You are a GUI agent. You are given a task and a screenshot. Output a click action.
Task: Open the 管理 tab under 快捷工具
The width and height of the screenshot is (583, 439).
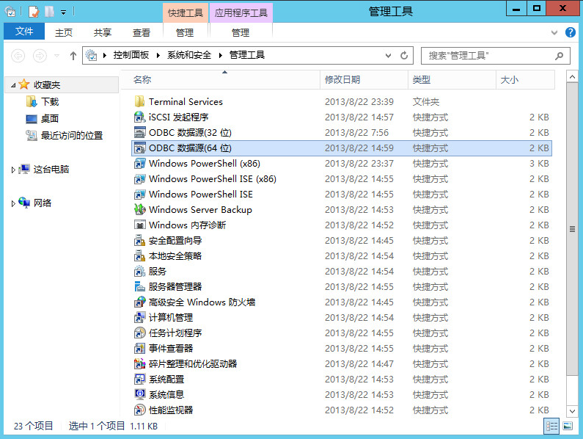(185, 33)
